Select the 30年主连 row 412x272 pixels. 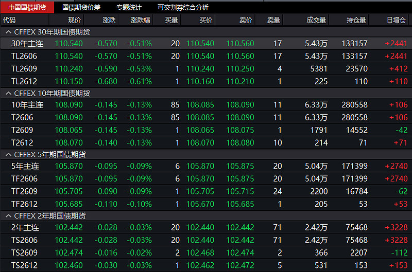click(206, 43)
